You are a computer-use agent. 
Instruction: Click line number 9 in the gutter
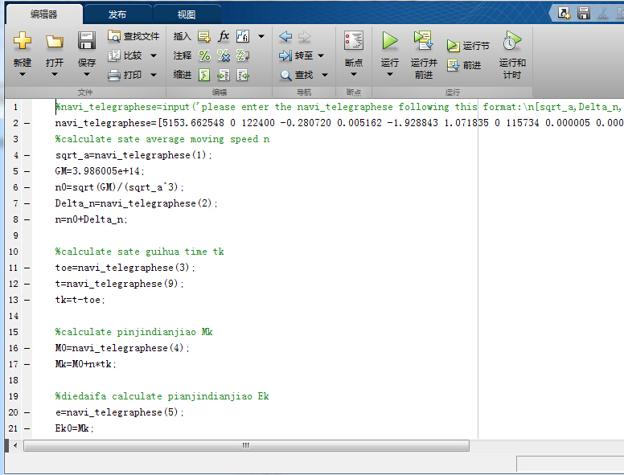tap(15, 235)
